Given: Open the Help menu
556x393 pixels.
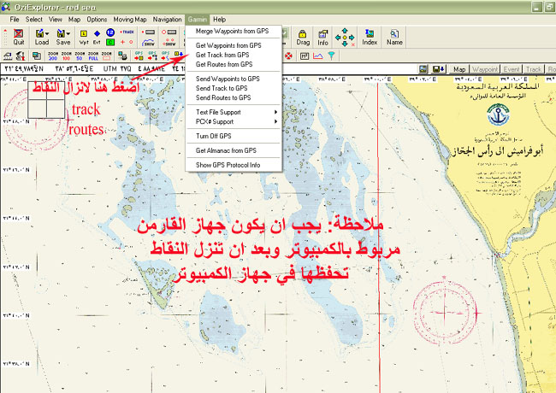Looking at the screenshot, I should pyautogui.click(x=219, y=20).
